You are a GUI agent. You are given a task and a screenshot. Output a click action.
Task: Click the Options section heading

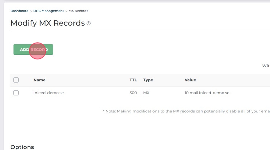click(x=22, y=147)
